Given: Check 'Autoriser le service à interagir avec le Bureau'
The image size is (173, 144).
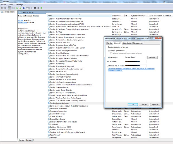Looking at the screenshot, I should [x=111, y=53].
